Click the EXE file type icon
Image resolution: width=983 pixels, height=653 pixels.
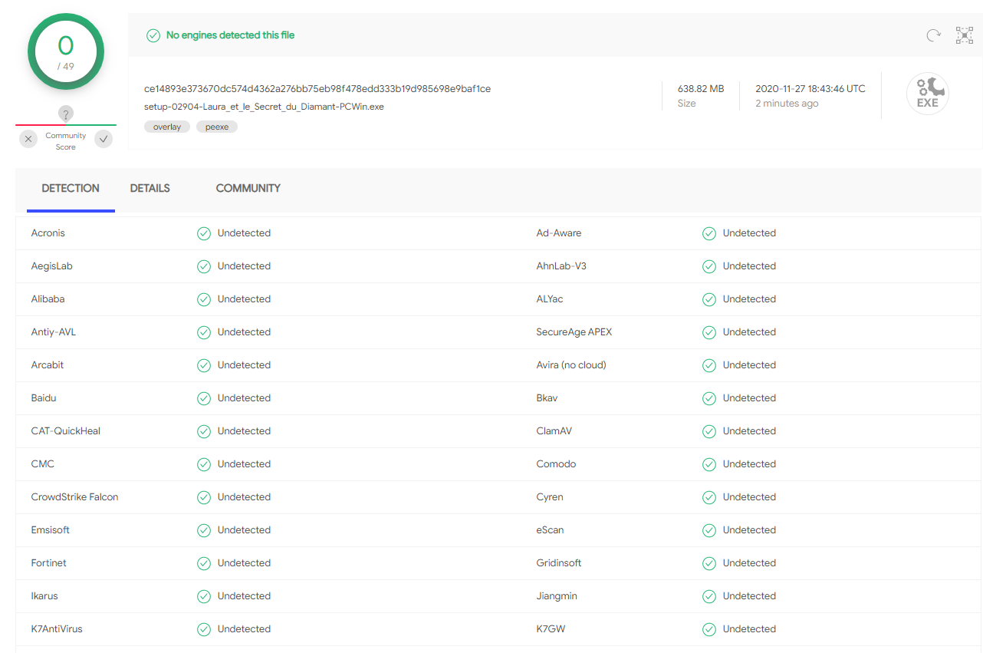pyautogui.click(x=928, y=94)
